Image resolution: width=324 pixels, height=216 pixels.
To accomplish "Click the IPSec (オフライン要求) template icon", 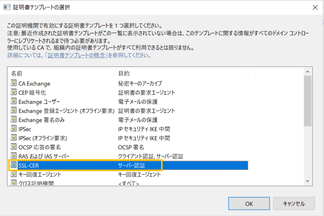I will [x=13, y=138].
